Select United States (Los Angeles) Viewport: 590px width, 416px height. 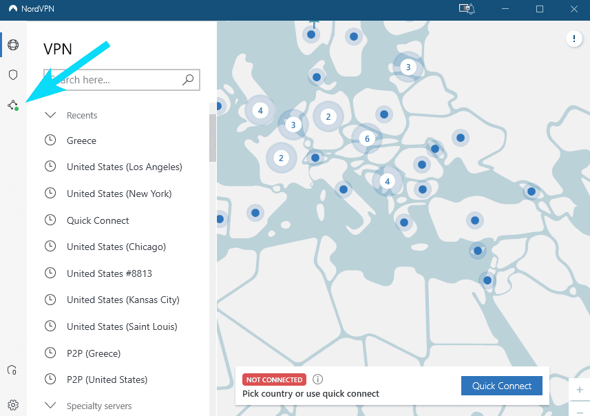coord(125,167)
